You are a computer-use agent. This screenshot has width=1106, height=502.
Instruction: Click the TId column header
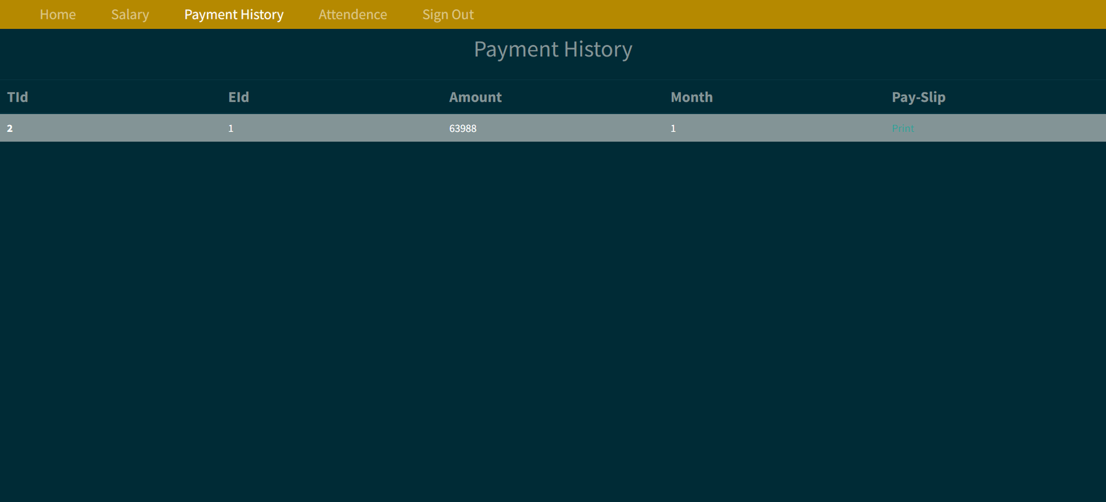click(18, 97)
